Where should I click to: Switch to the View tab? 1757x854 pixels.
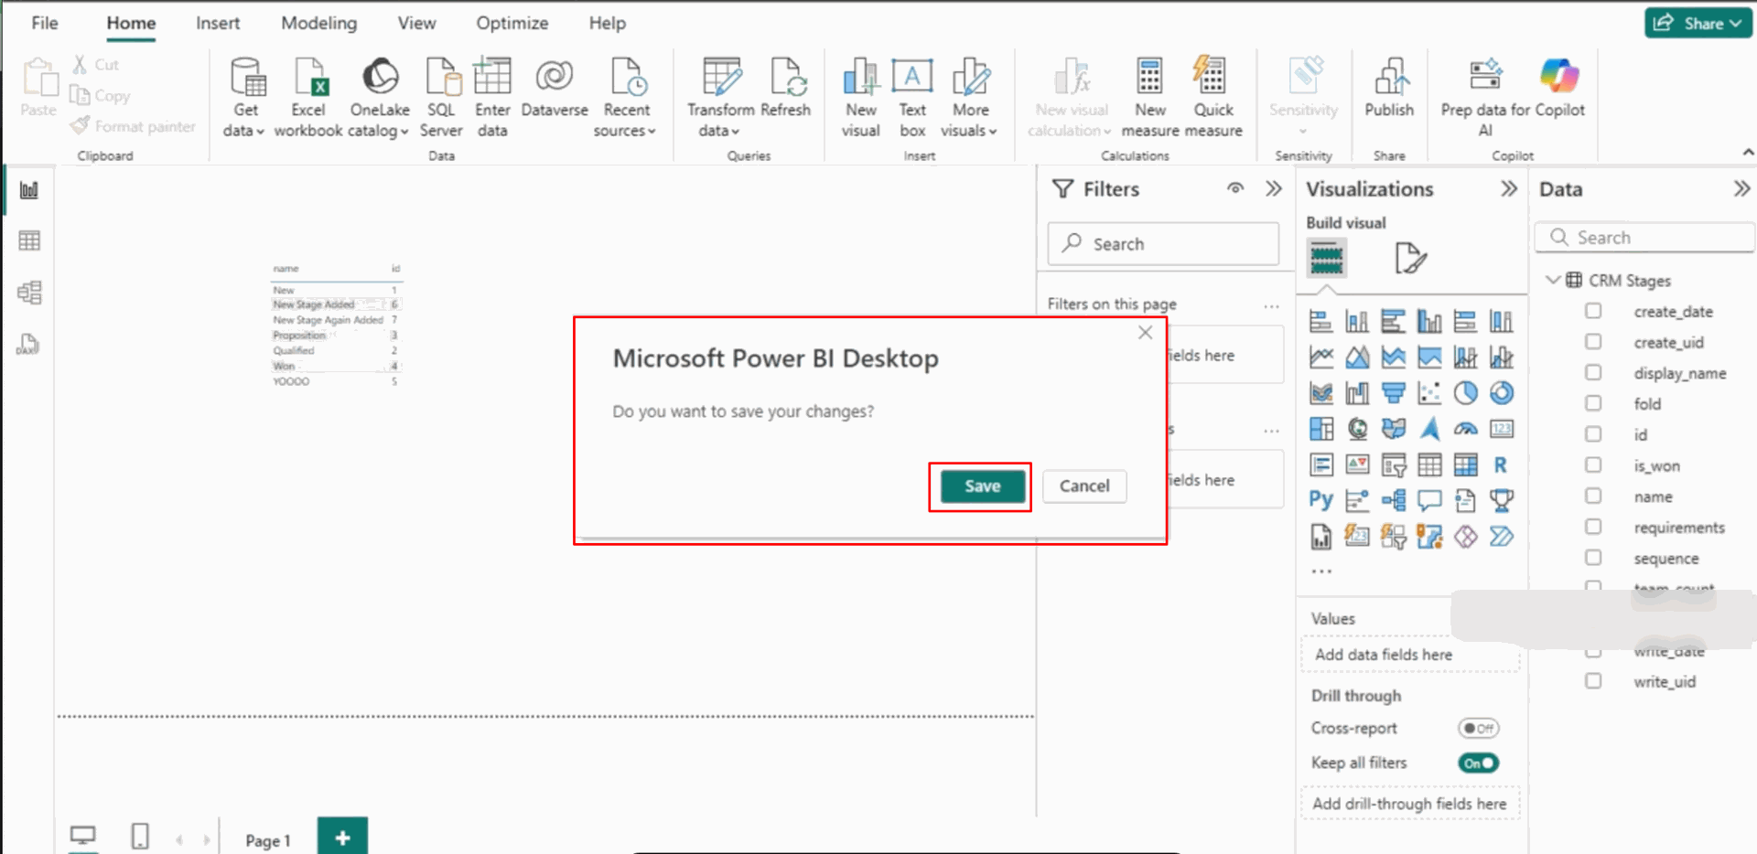416,23
